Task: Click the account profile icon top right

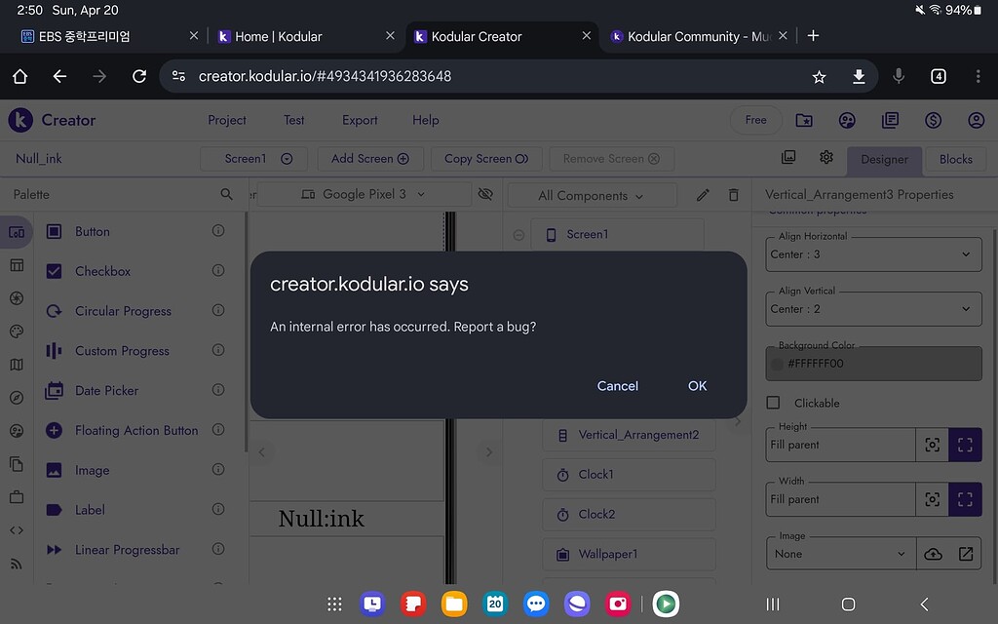Action: click(x=976, y=120)
